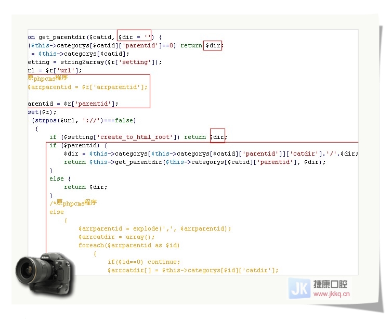The width and height of the screenshot is (392, 319).
Task: Click the "$arrcatdir[] = $this->categorys[$id]['catdir'];" line
Action: pos(193,270)
